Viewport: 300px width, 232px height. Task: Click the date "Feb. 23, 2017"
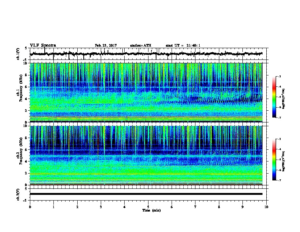pos(106,45)
